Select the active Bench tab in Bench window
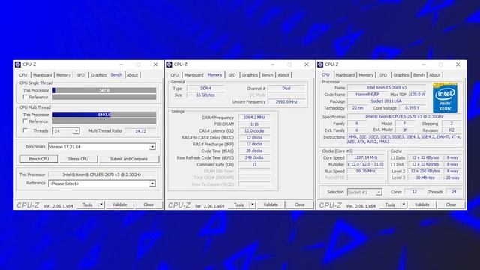Image resolution: width=480 pixels, height=270 pixels. pyautogui.click(x=116, y=75)
